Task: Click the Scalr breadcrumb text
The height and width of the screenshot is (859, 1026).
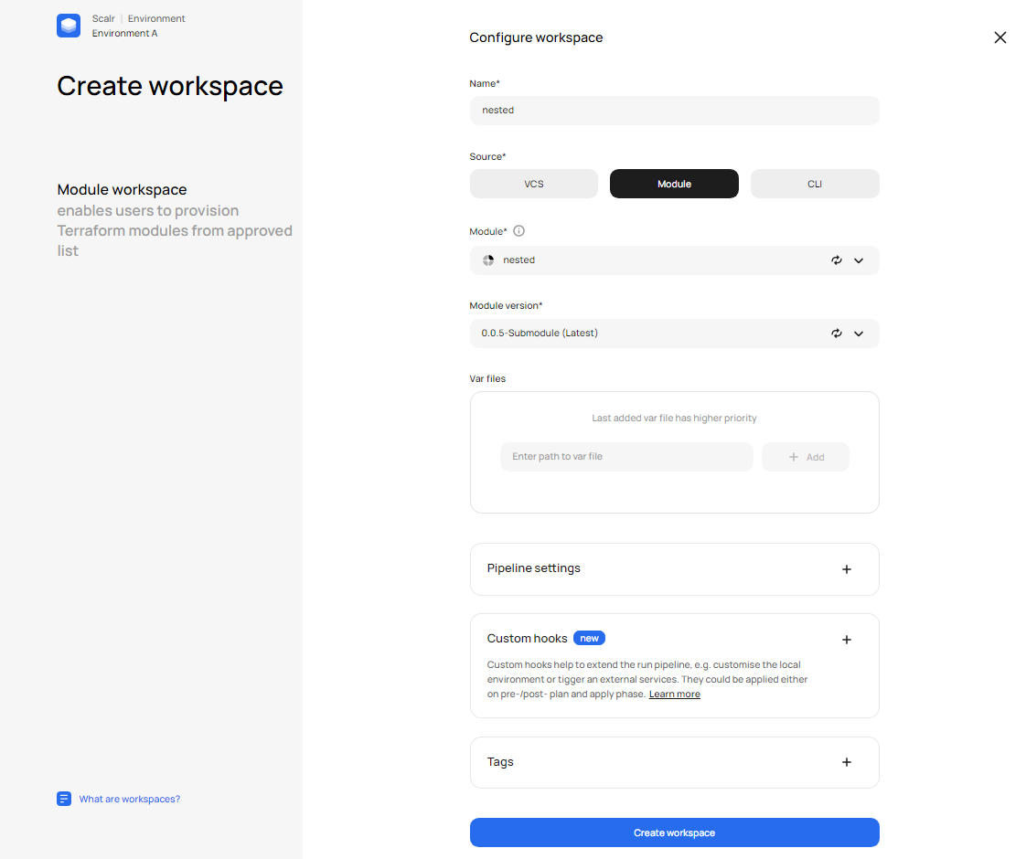Action: point(103,18)
